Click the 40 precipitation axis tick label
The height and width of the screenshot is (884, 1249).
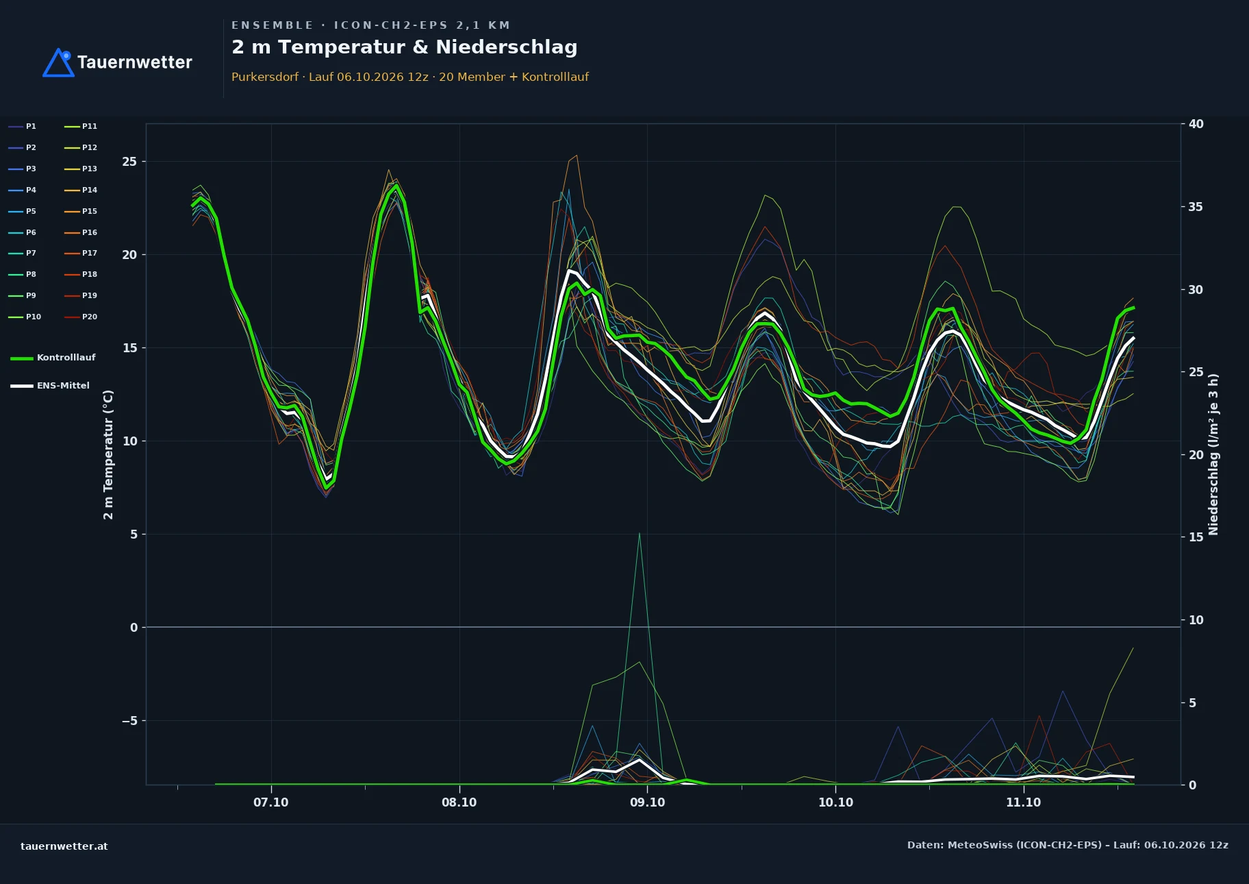tap(1196, 124)
